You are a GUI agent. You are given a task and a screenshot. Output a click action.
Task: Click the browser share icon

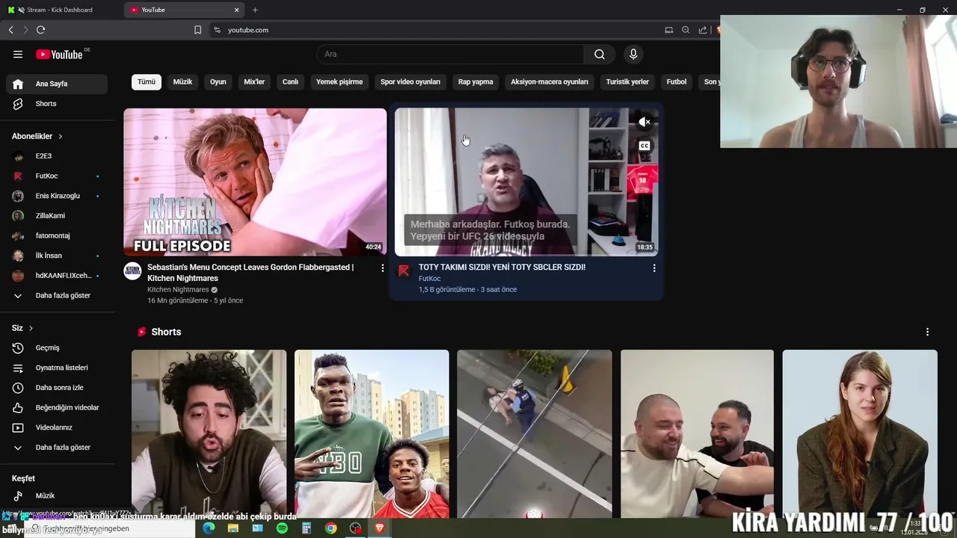tap(703, 30)
